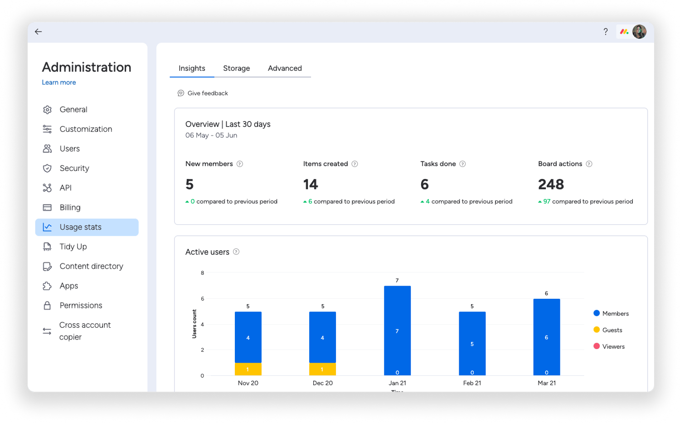Click the monday.com logo icon
This screenshot has width=680, height=423.
[624, 32]
